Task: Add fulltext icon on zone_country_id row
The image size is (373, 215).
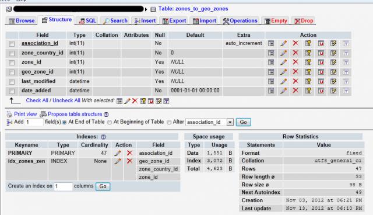Action: tap(346, 53)
